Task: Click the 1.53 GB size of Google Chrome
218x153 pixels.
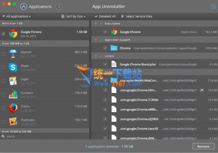Action: click(x=82, y=32)
